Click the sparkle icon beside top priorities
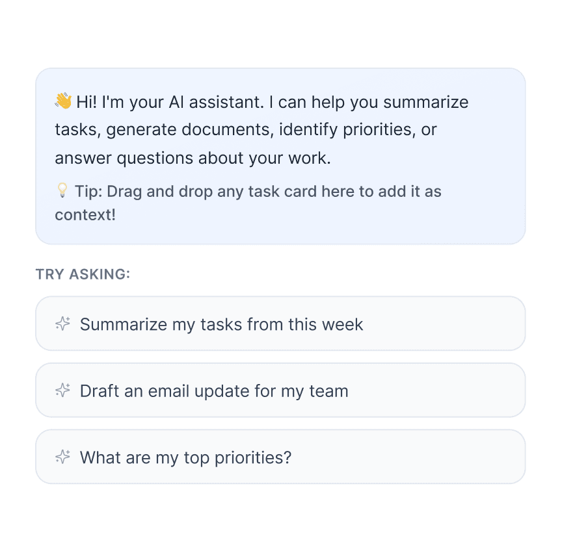This screenshot has width=562, height=551. pos(62,457)
